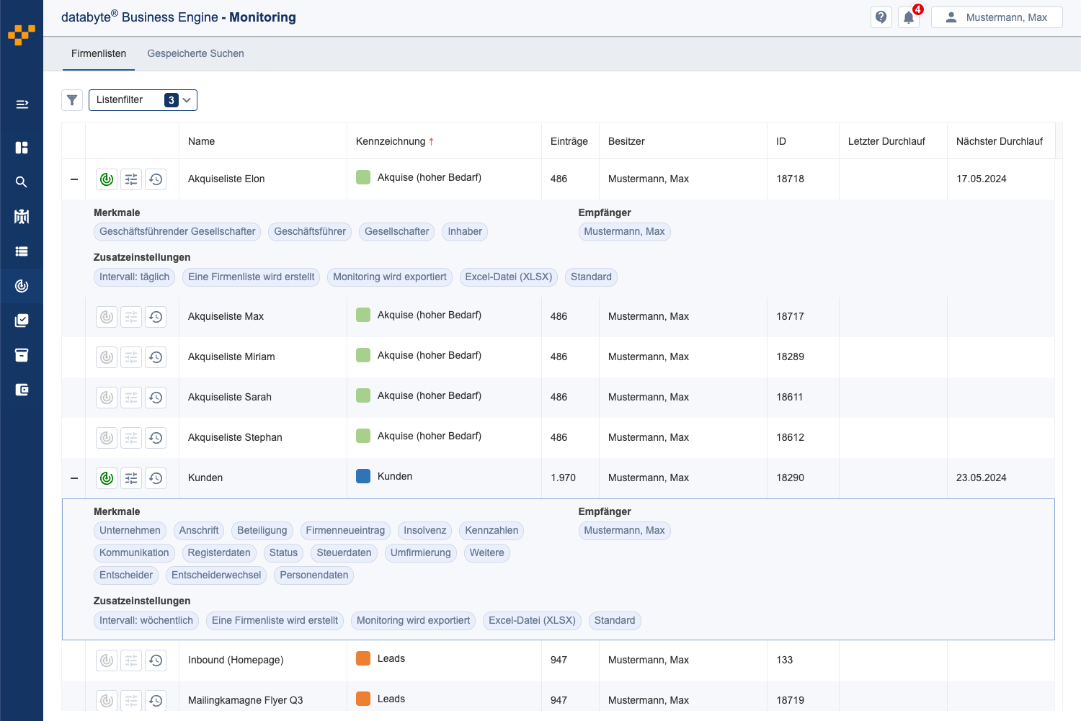The width and height of the screenshot is (1081, 721).
Task: Activate monitoring for Akquiseliste Max
Action: tap(106, 316)
